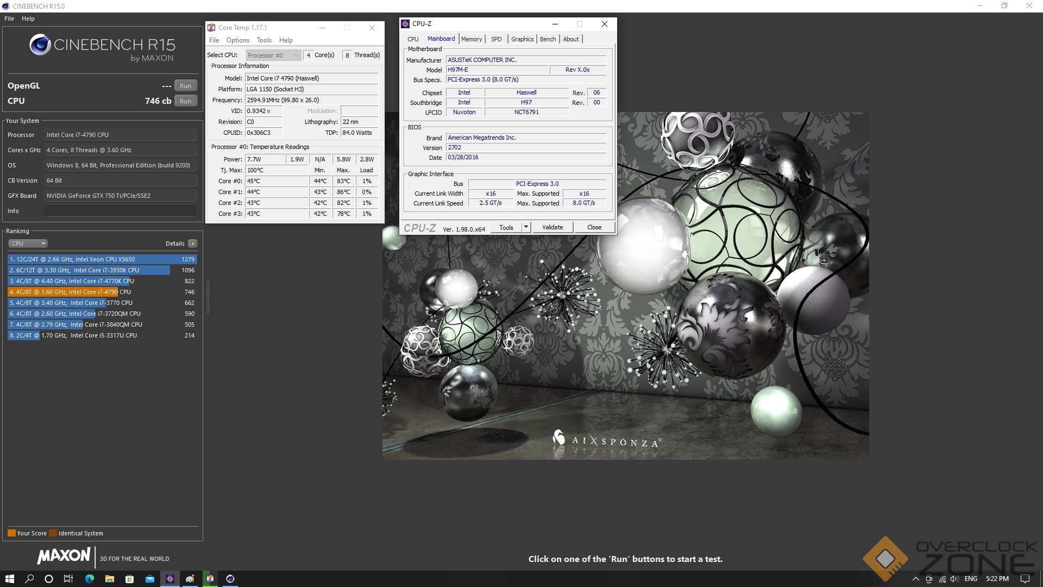Open Microsoft Edge from taskbar
Viewport: 1043px width, 587px height.
pyautogui.click(x=89, y=579)
